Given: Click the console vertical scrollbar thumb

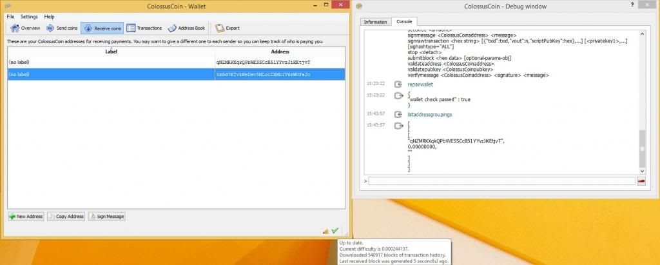Looking at the screenshot, I should coord(642,148).
